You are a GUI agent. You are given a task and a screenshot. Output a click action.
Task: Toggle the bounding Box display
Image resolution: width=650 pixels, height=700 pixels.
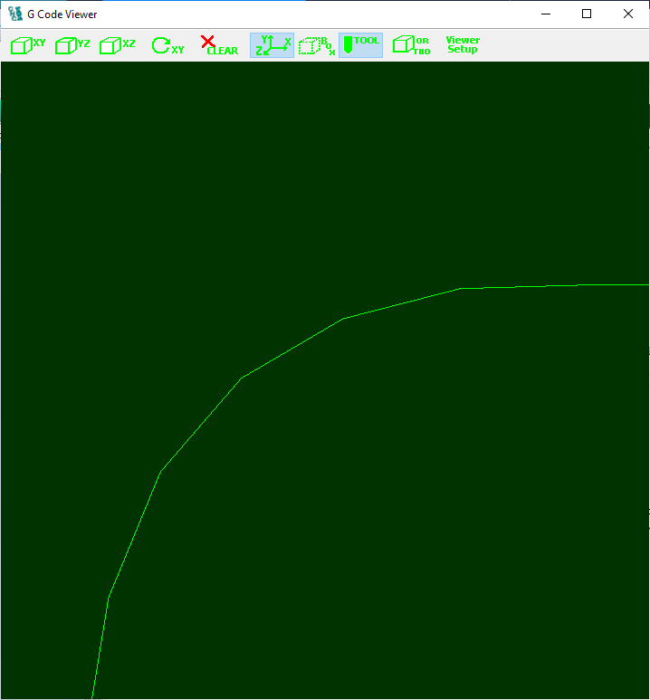coord(317,45)
